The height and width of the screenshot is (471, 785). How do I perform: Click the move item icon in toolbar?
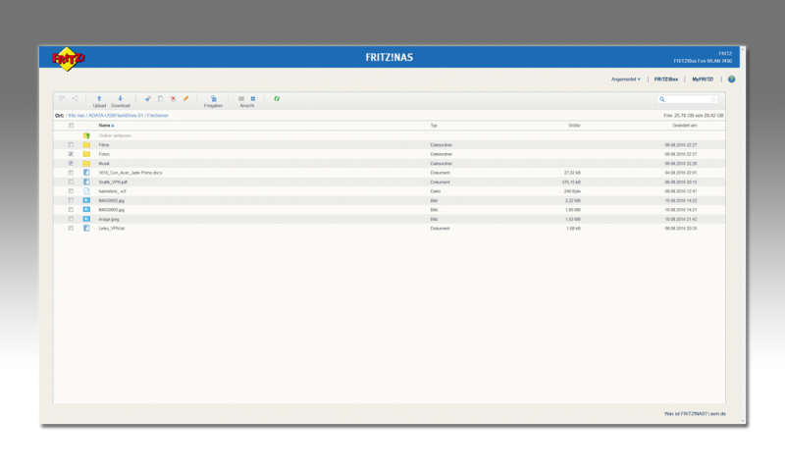(148, 98)
